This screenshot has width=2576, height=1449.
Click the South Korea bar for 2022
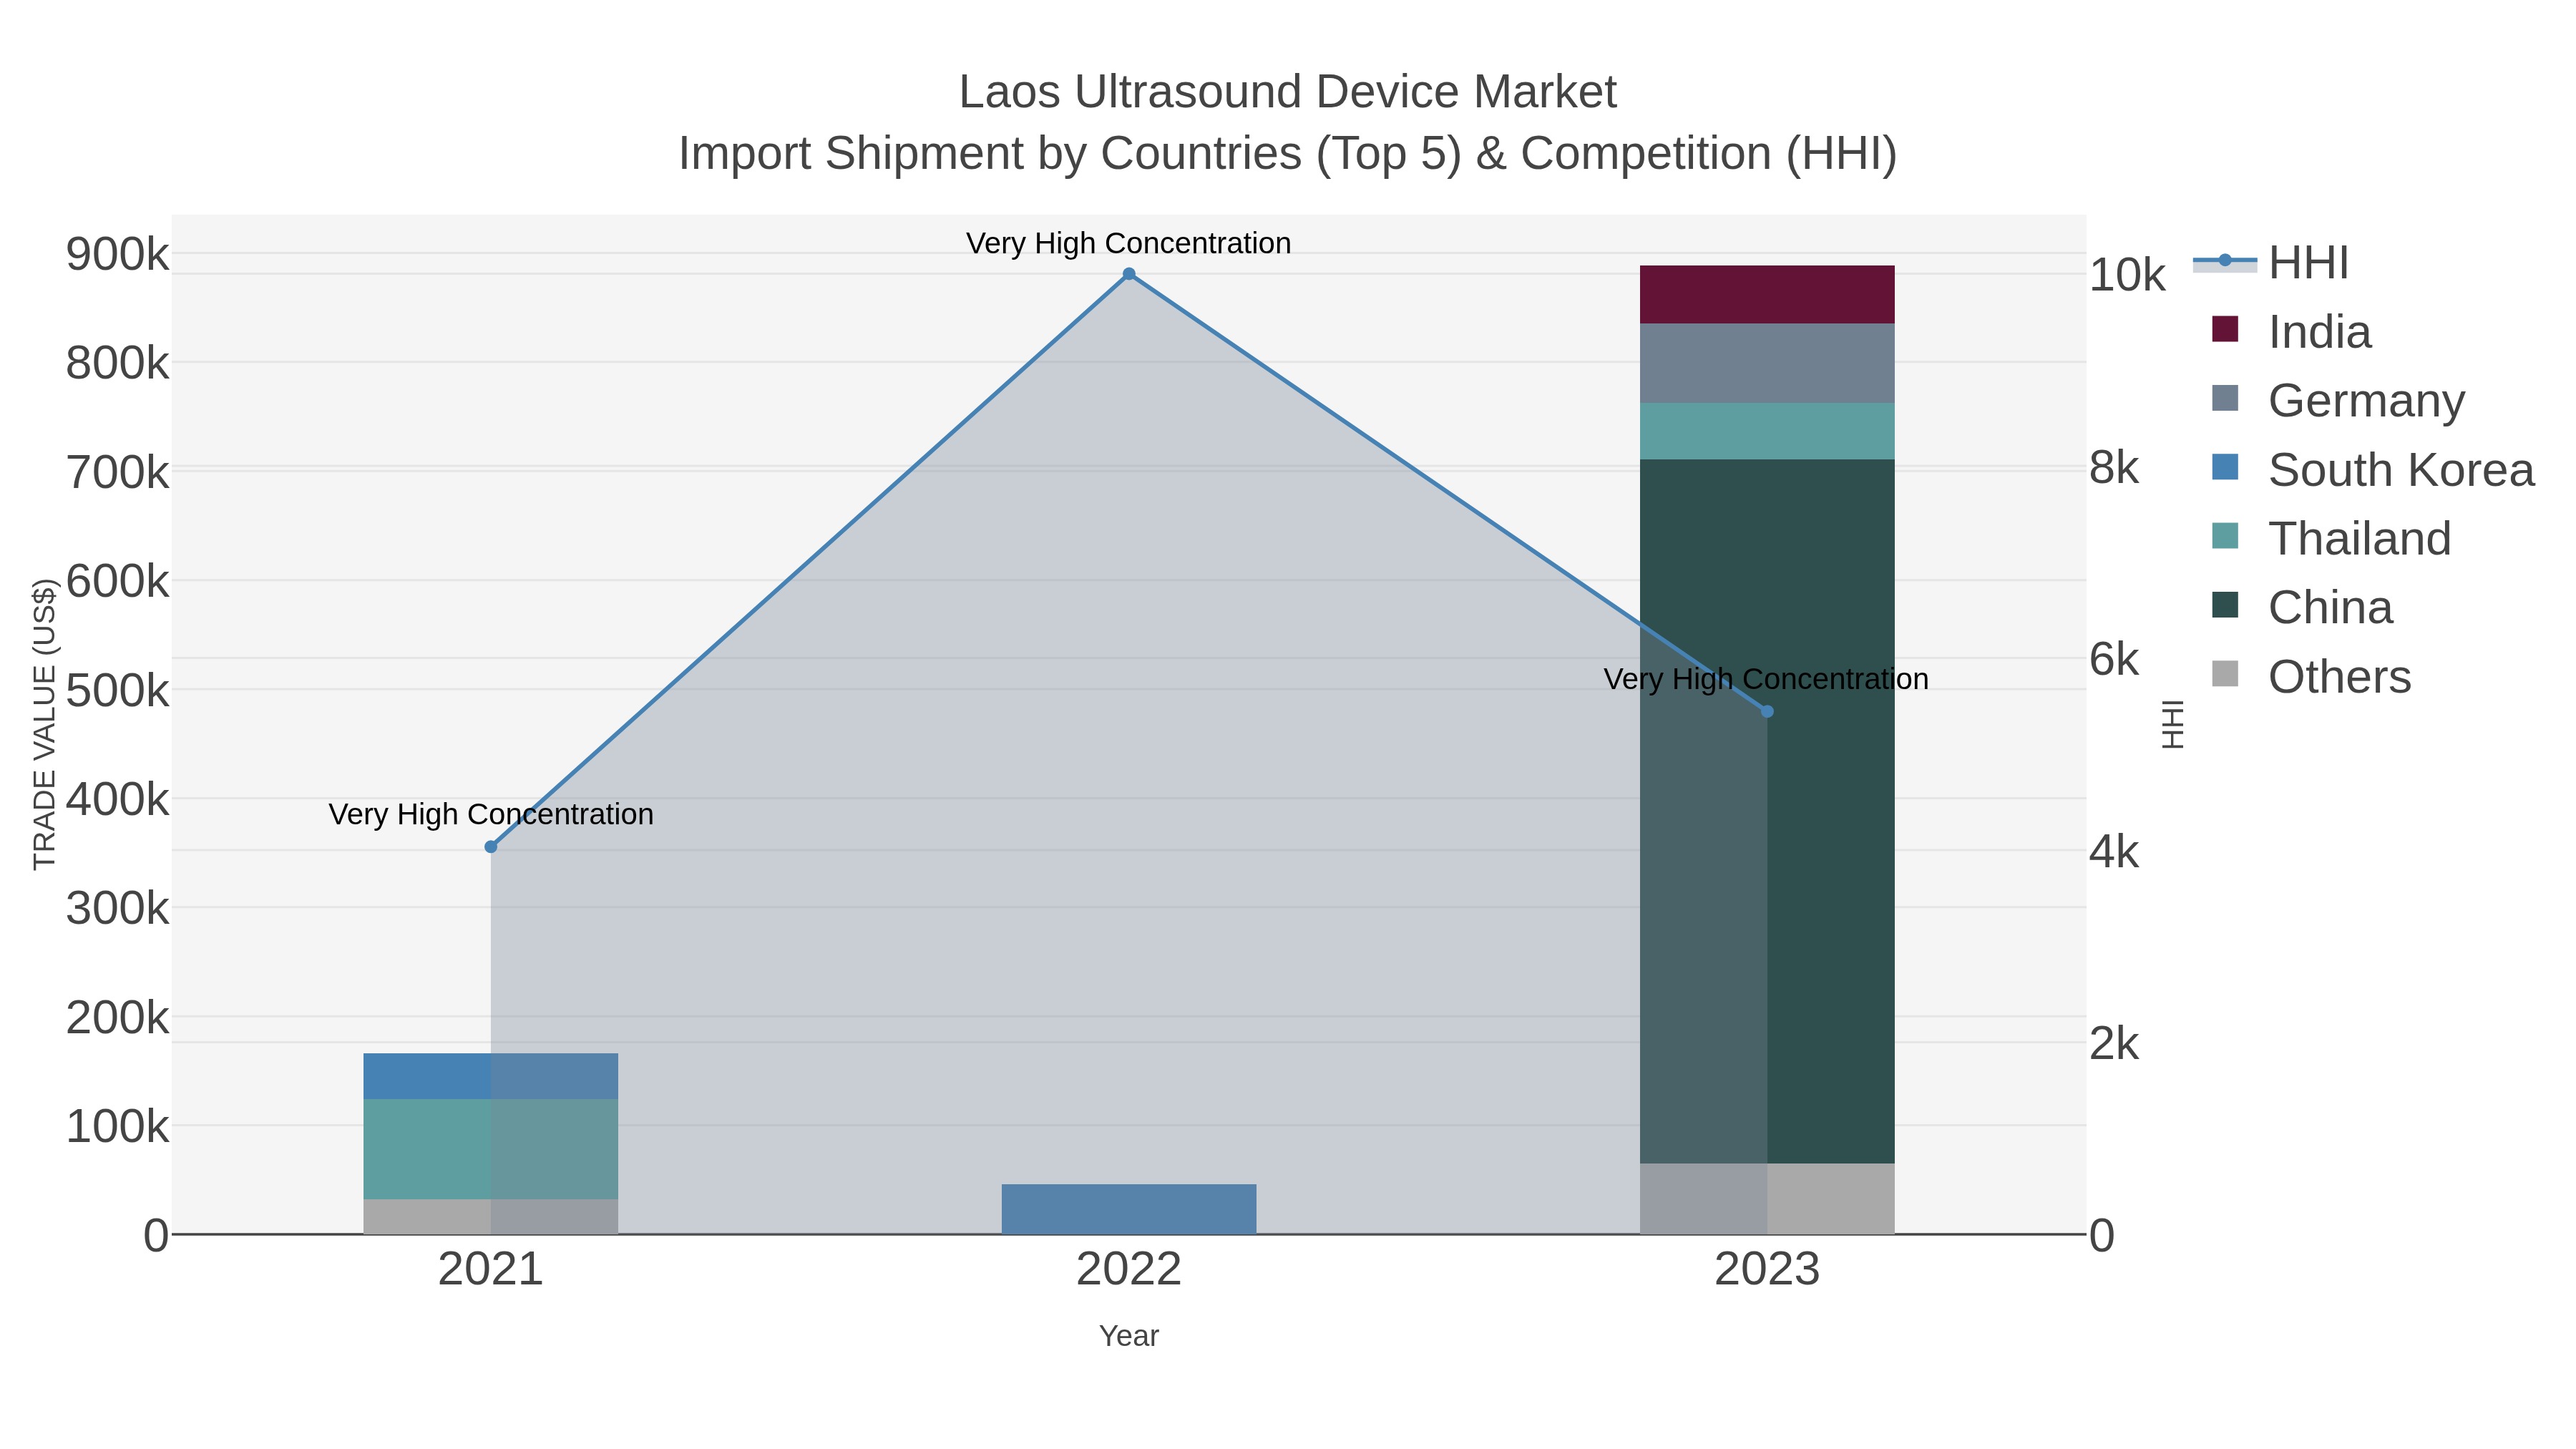(x=1129, y=1209)
